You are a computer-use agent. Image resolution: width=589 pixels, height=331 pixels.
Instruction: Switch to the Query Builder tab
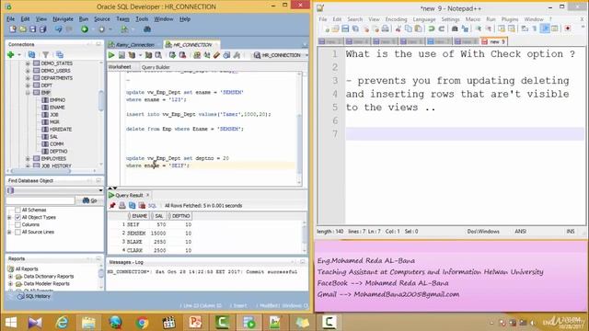tap(156, 67)
